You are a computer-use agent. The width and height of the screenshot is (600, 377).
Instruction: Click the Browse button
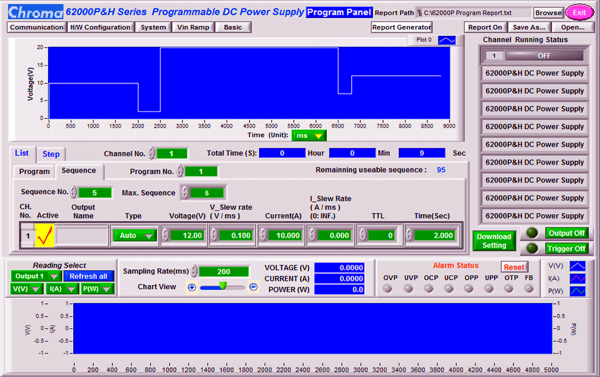click(x=548, y=13)
